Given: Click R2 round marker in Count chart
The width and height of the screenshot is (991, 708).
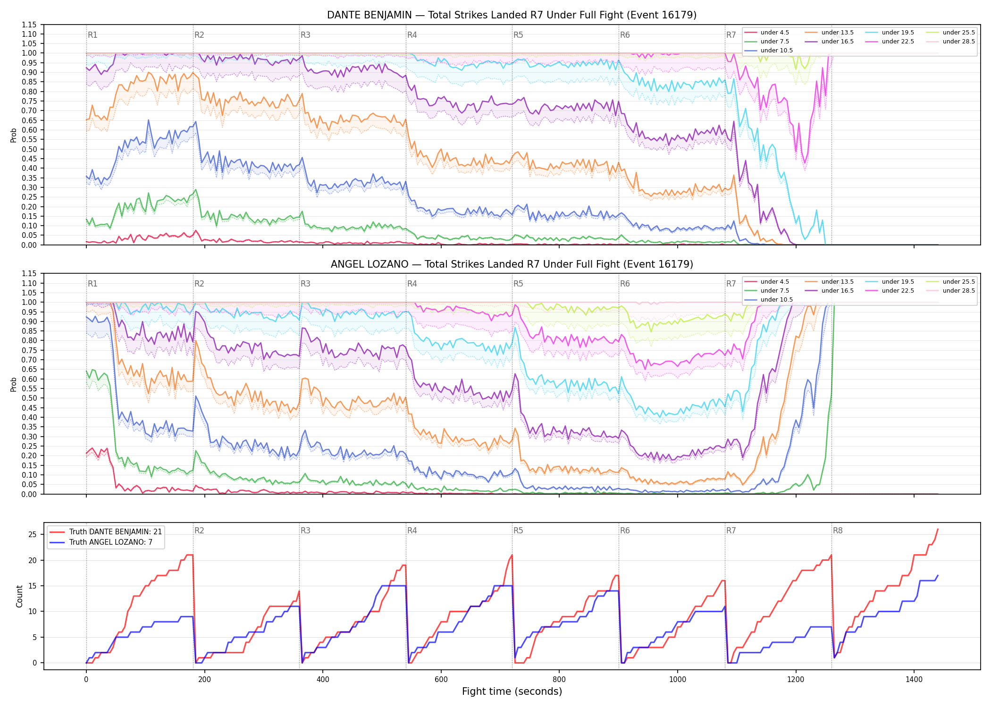Looking at the screenshot, I should [199, 531].
